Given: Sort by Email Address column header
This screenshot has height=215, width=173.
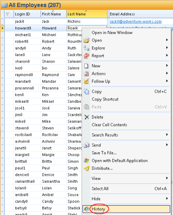Looking at the screenshot, I should click(141, 14).
